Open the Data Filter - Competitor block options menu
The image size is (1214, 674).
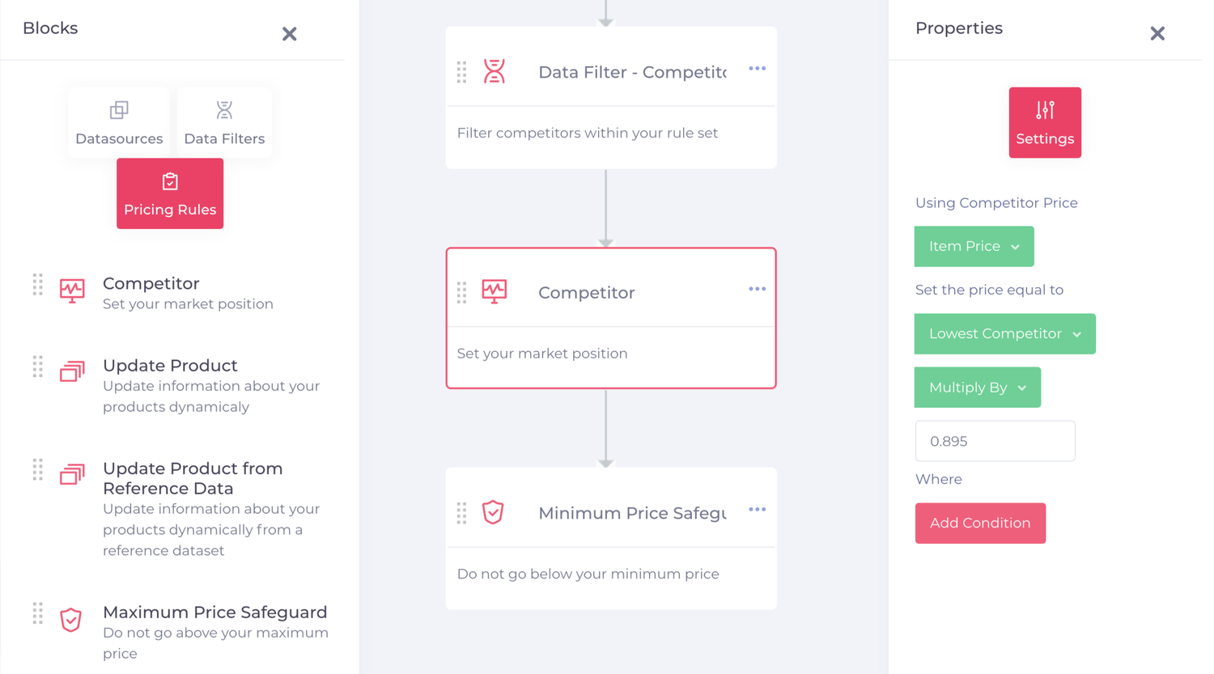click(x=757, y=68)
